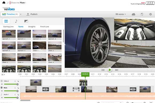Click the globe language icon
155x103 pixels.
pyautogui.click(x=142, y=14)
